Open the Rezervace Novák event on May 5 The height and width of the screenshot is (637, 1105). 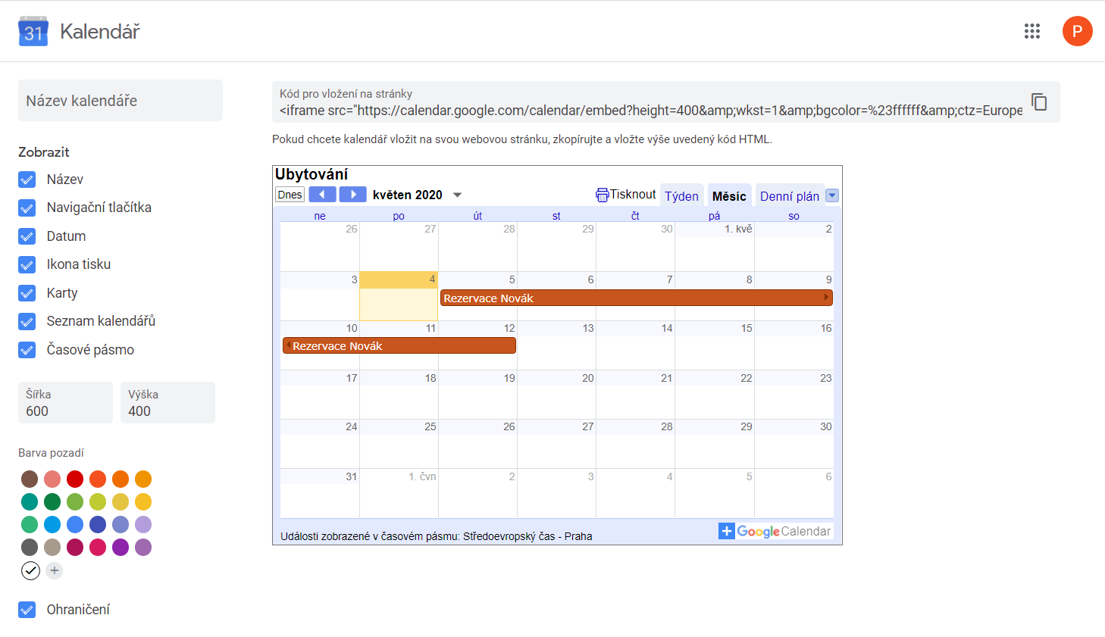click(635, 298)
